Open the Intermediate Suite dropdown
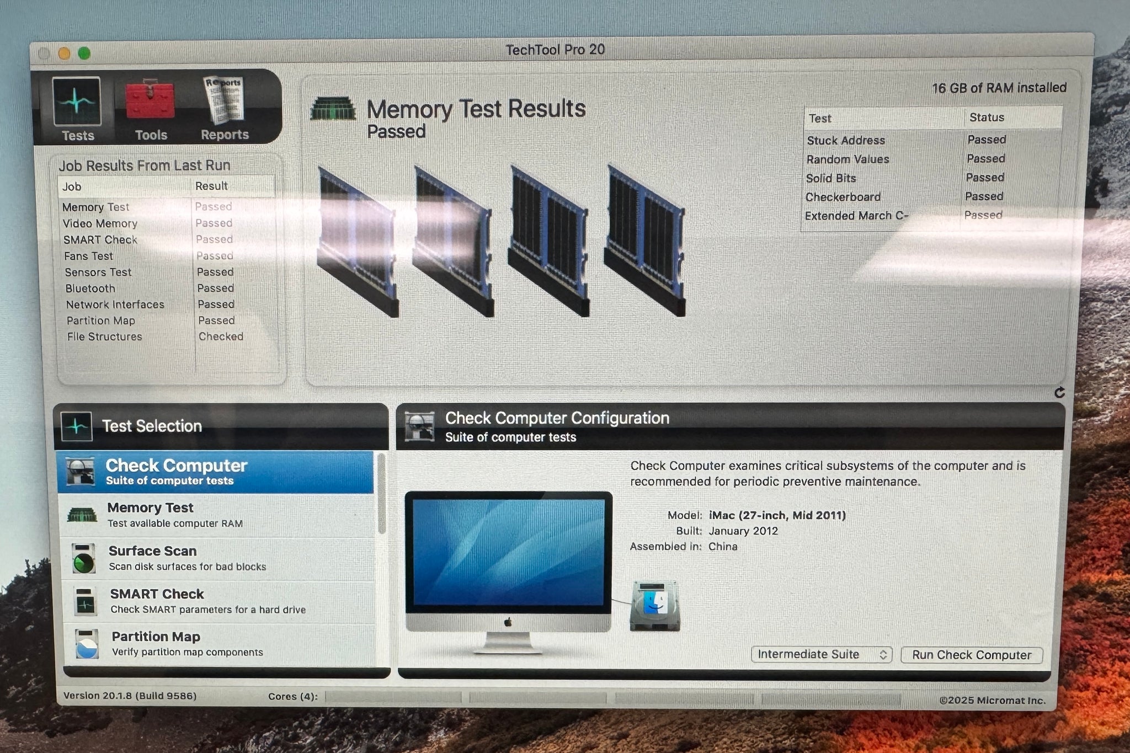Viewport: 1130px width, 753px height. pyautogui.click(x=821, y=655)
